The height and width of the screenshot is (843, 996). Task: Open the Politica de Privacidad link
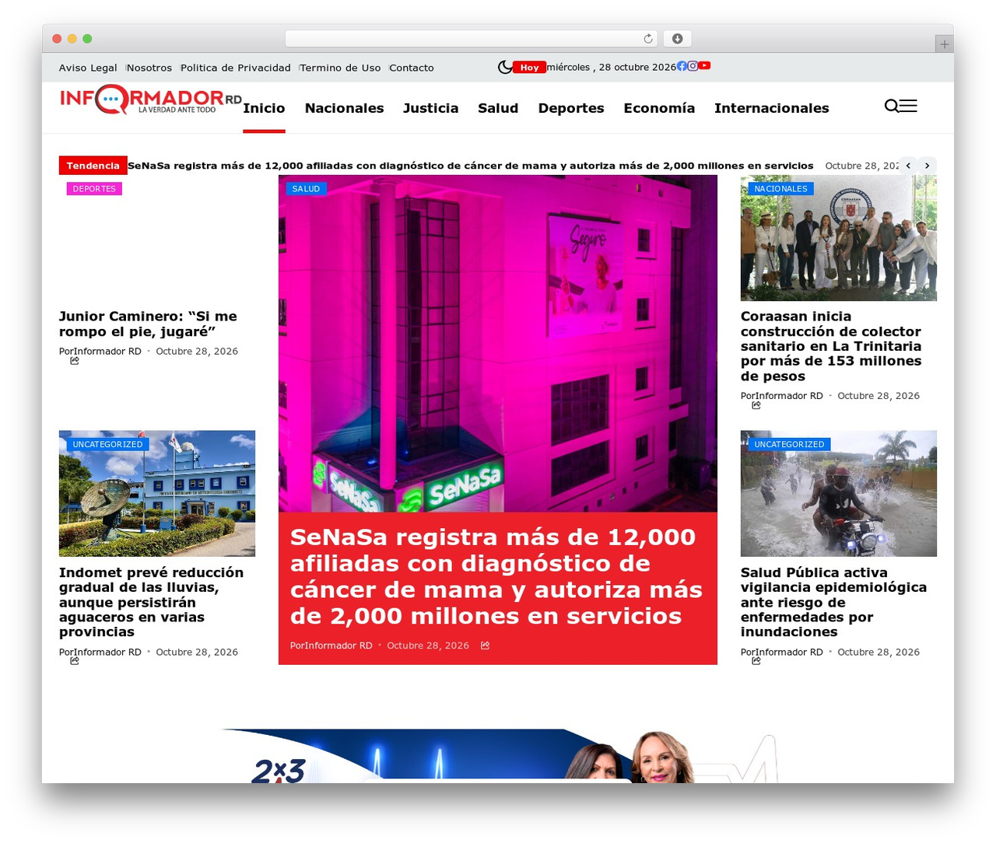pos(236,68)
